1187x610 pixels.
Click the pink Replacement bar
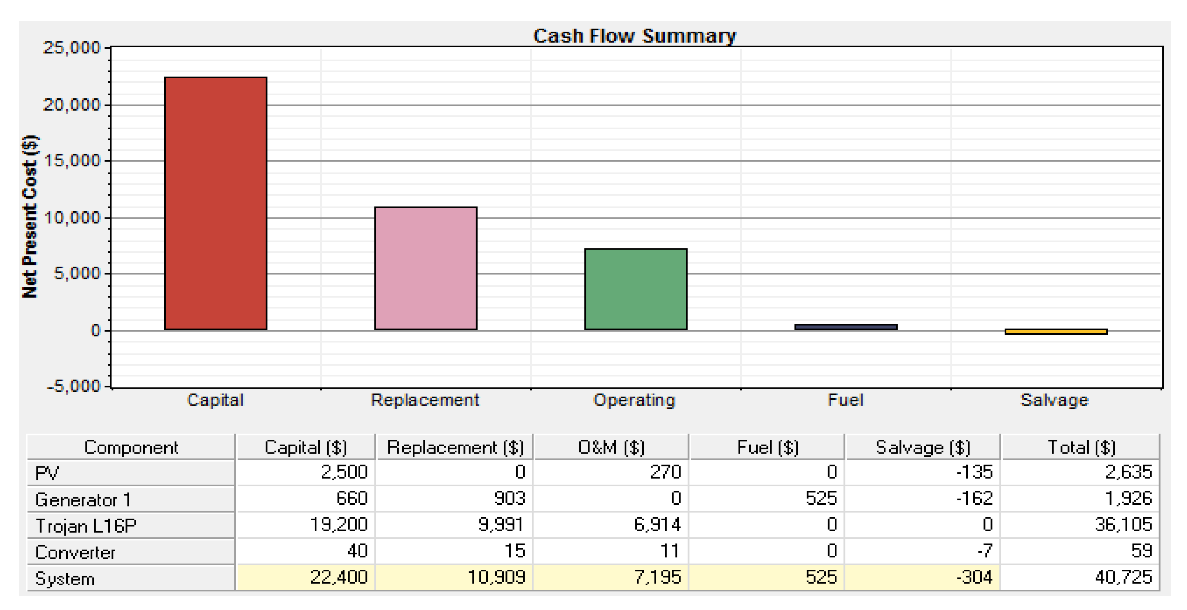click(426, 268)
